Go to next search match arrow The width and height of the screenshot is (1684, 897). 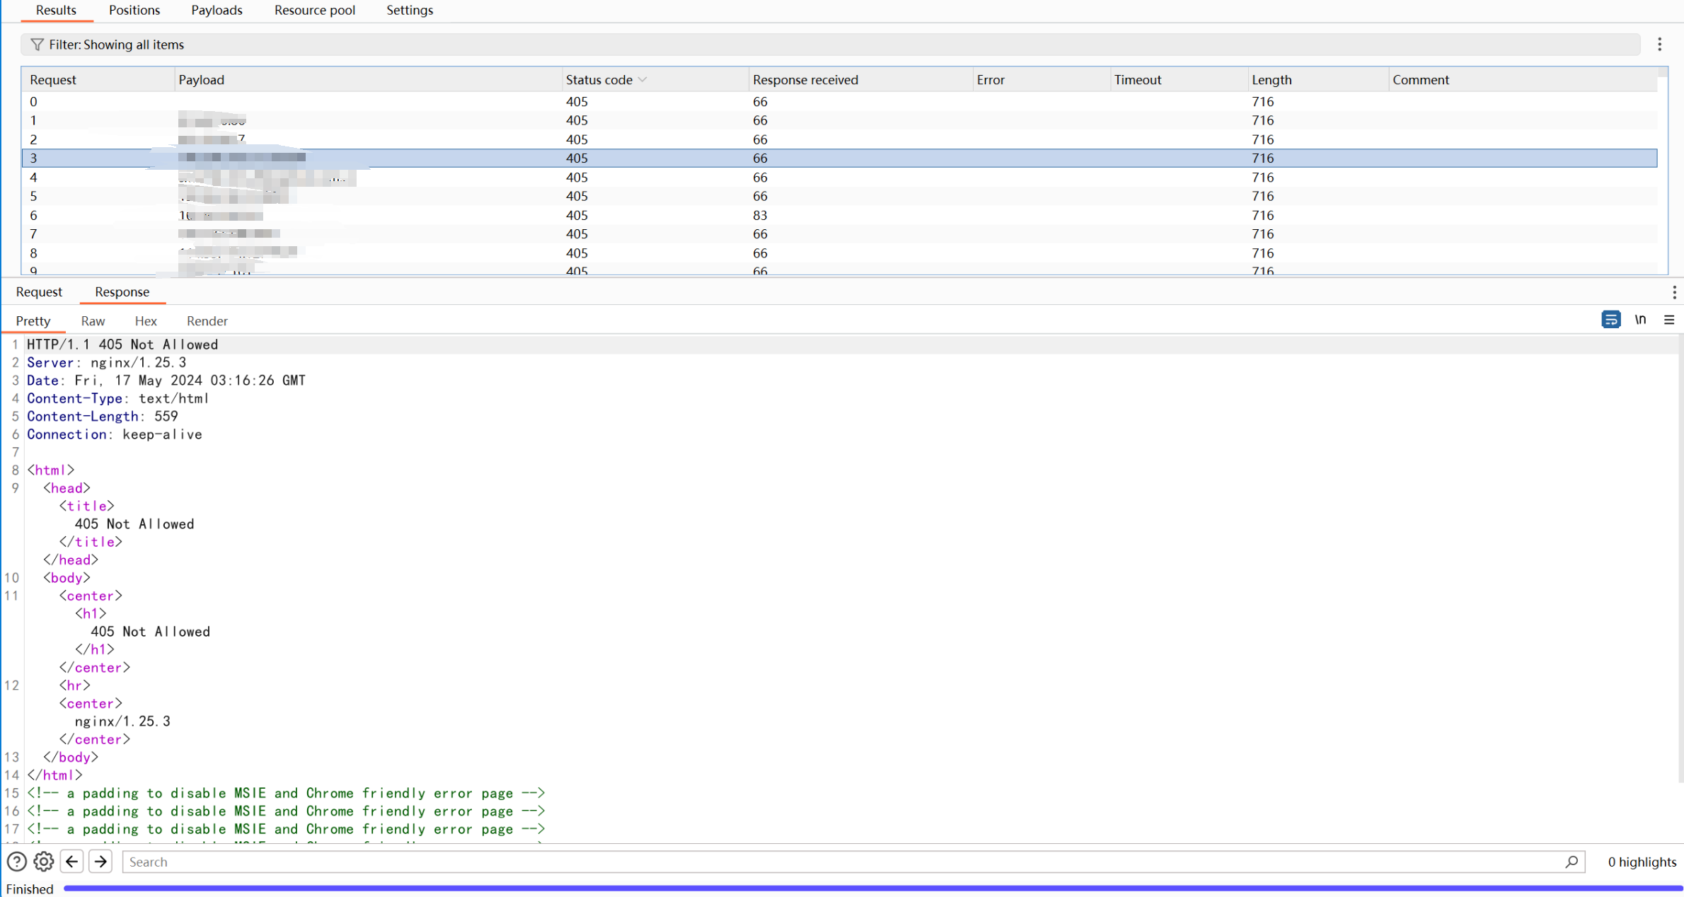100,862
